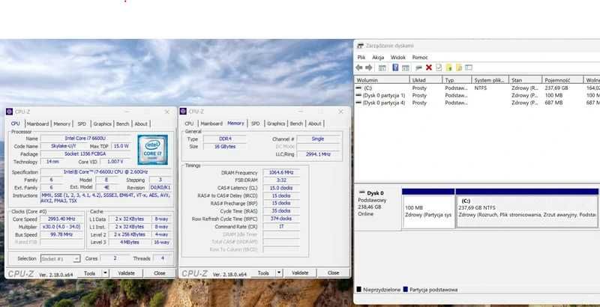The image size is (600, 307).
Task: Open Bench tab in Memory-tab CPU-Z window
Action: tap(296, 124)
